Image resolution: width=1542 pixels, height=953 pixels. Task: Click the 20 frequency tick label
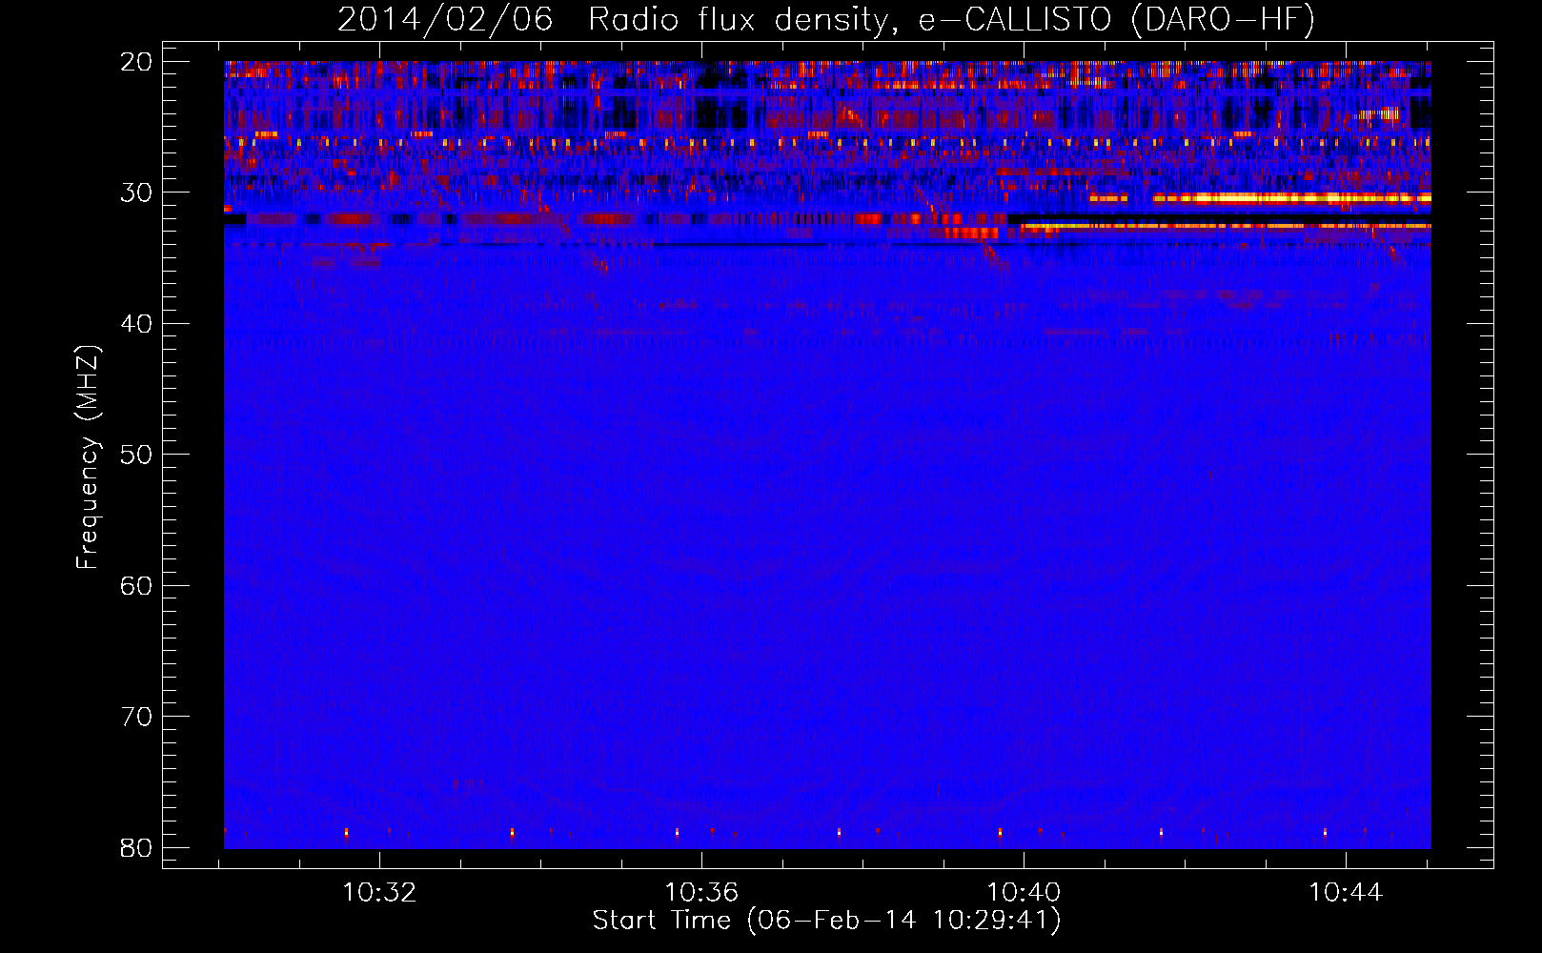[136, 62]
